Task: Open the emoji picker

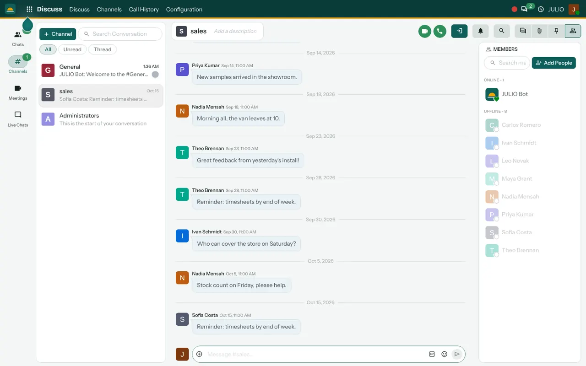Action: [444, 354]
